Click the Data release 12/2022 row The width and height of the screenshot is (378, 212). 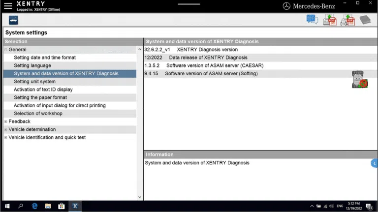[260, 58]
